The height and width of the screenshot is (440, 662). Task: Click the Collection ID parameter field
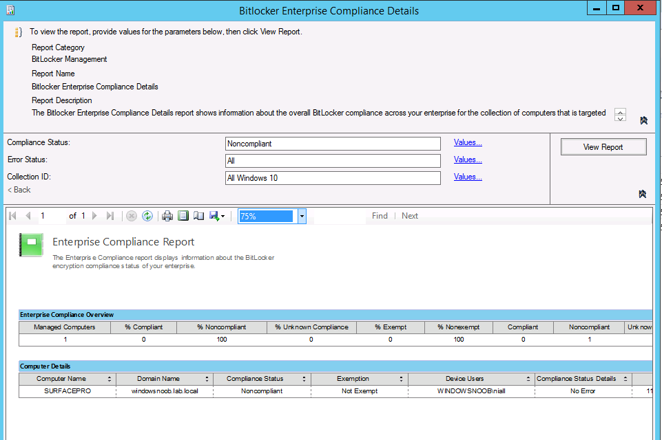pos(333,178)
